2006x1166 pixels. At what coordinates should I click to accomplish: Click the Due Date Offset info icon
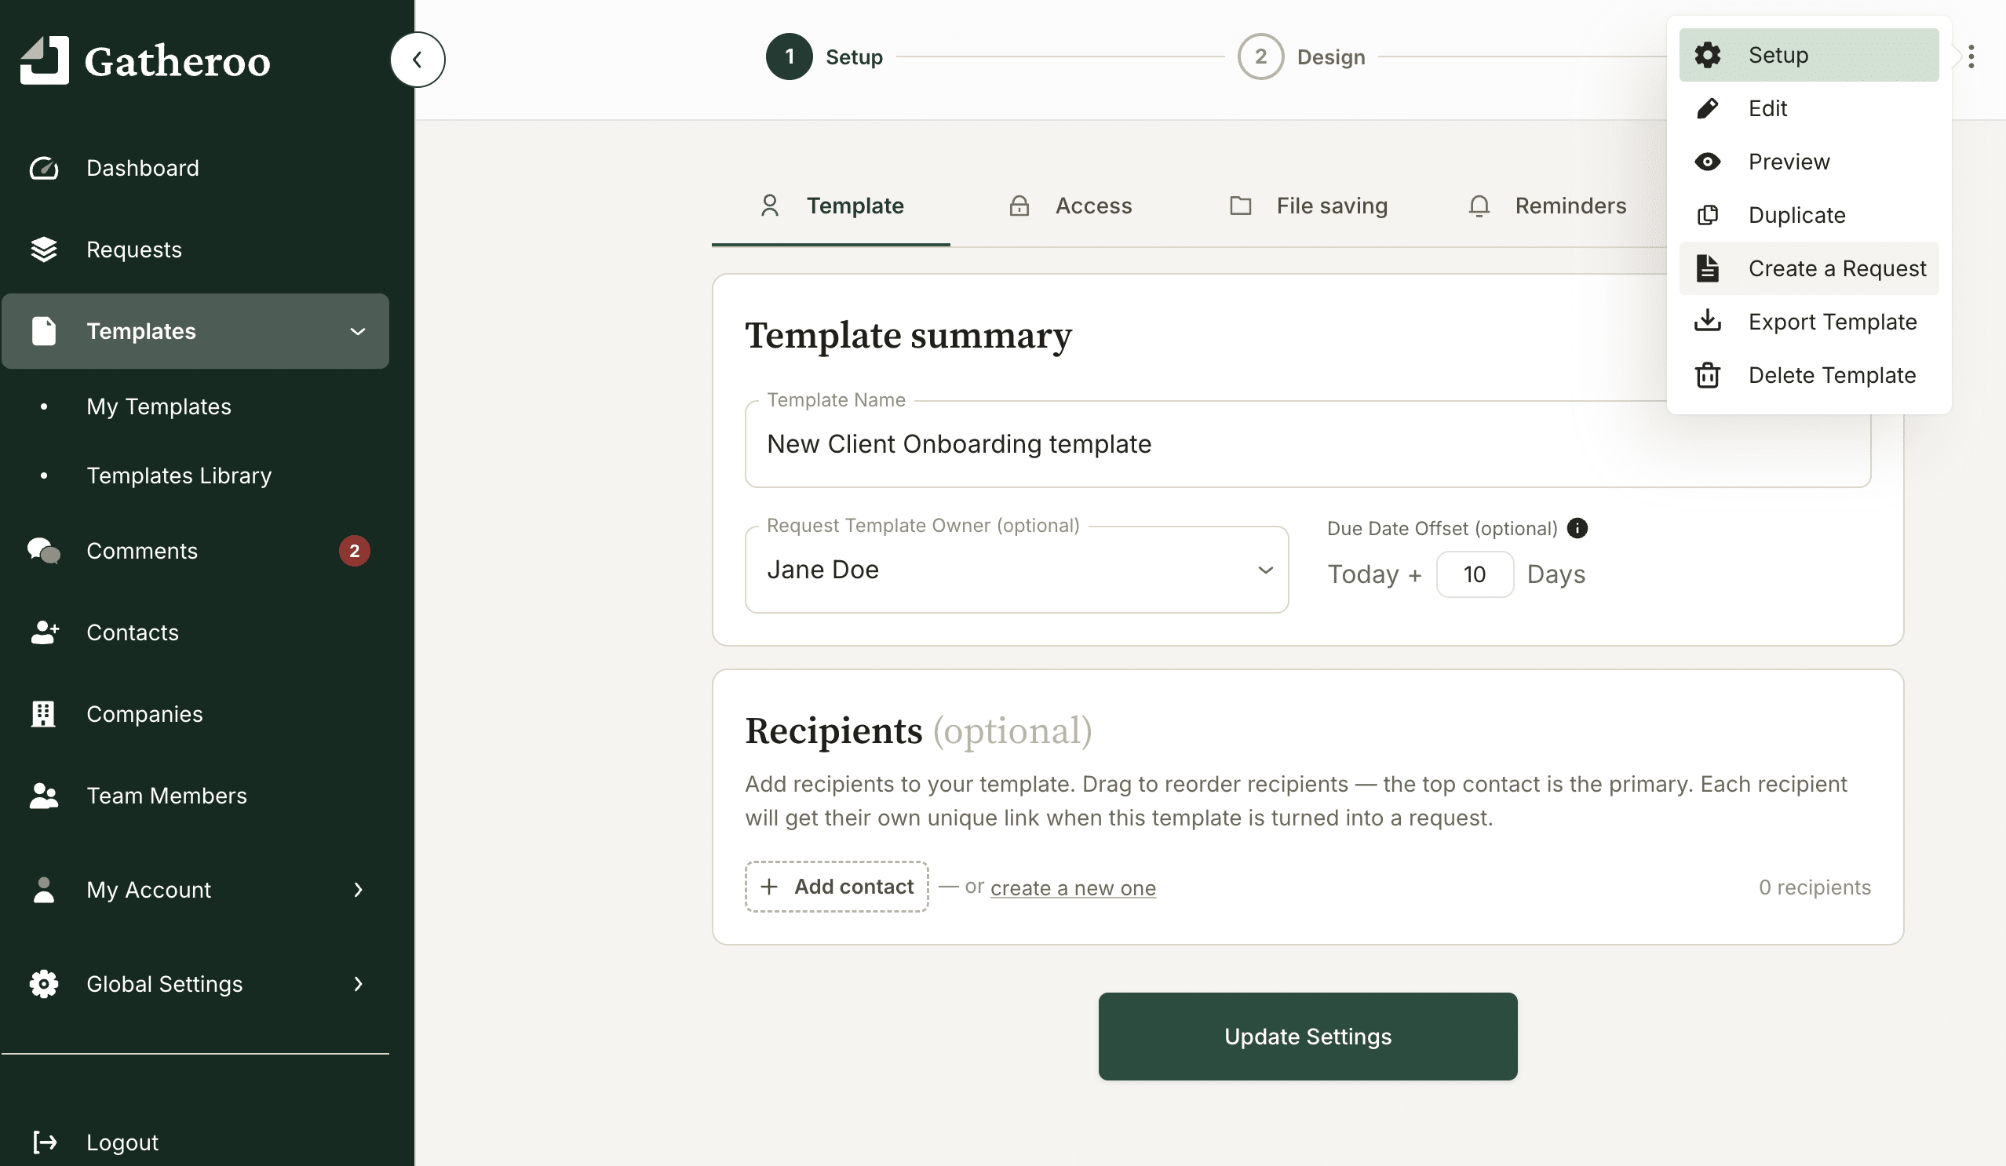click(x=1577, y=529)
